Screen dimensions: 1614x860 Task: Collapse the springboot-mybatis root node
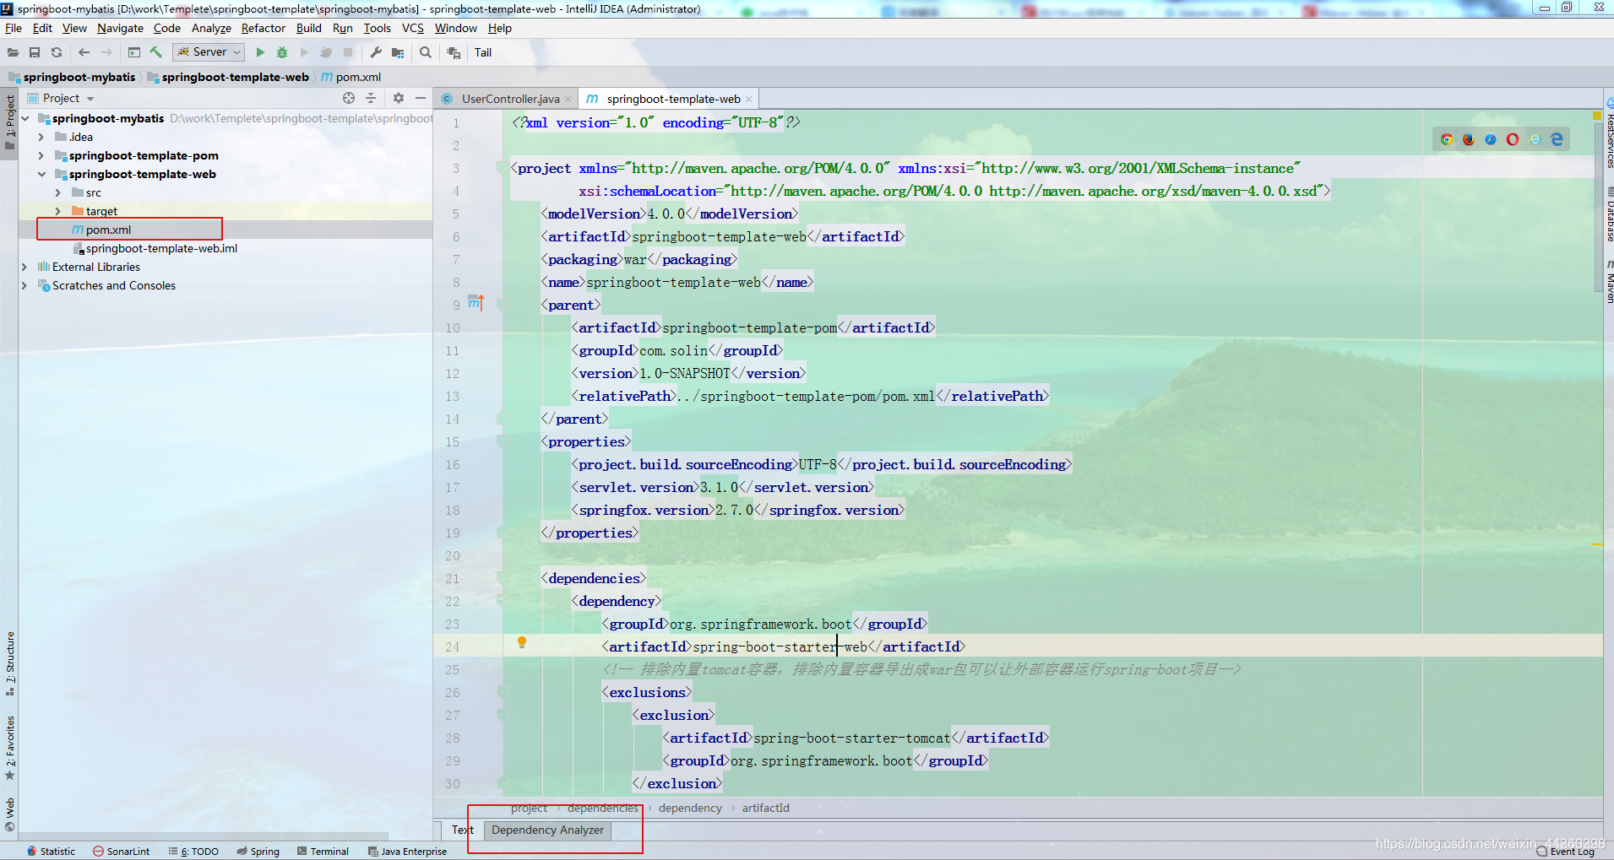[x=25, y=118]
